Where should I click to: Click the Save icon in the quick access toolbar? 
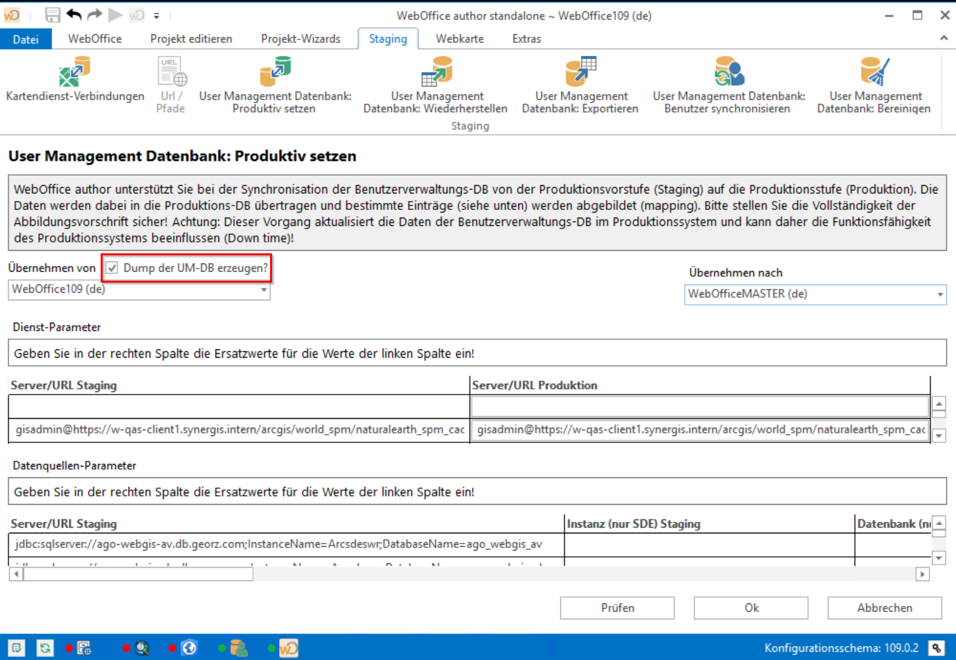52,15
